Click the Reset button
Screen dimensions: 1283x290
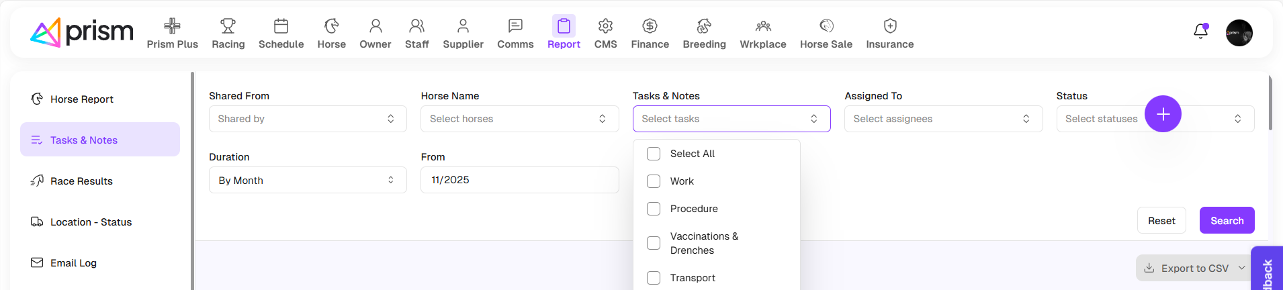click(1161, 221)
